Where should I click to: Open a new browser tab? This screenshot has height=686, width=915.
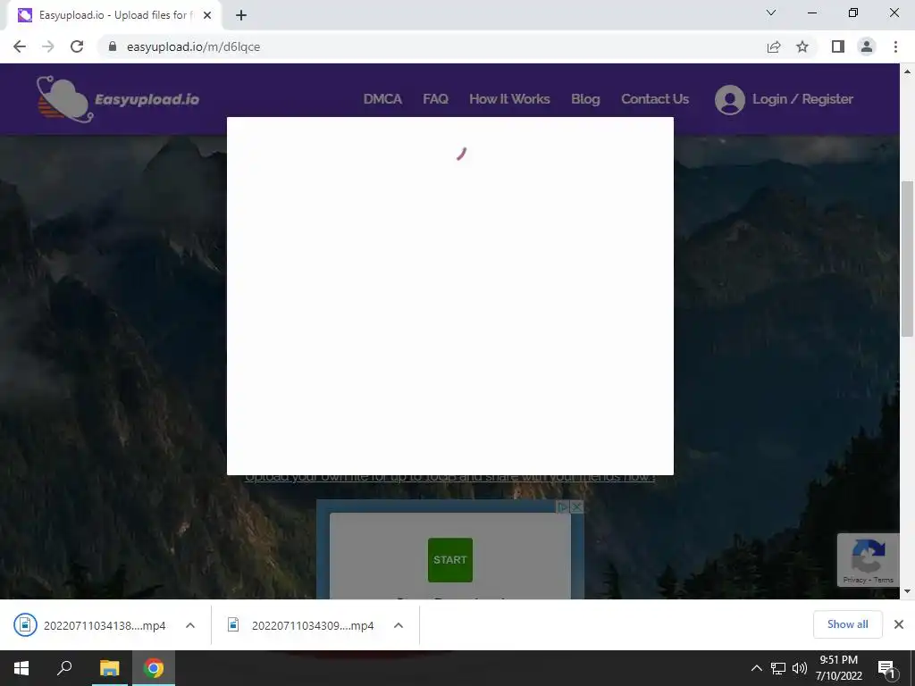click(241, 15)
